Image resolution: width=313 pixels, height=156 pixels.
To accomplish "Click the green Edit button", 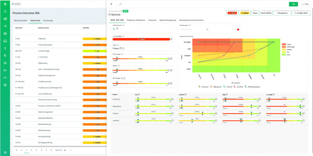I will [293, 4].
